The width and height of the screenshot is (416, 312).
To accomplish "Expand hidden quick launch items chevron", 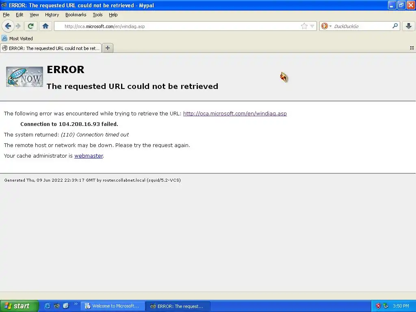I will (x=76, y=304).
